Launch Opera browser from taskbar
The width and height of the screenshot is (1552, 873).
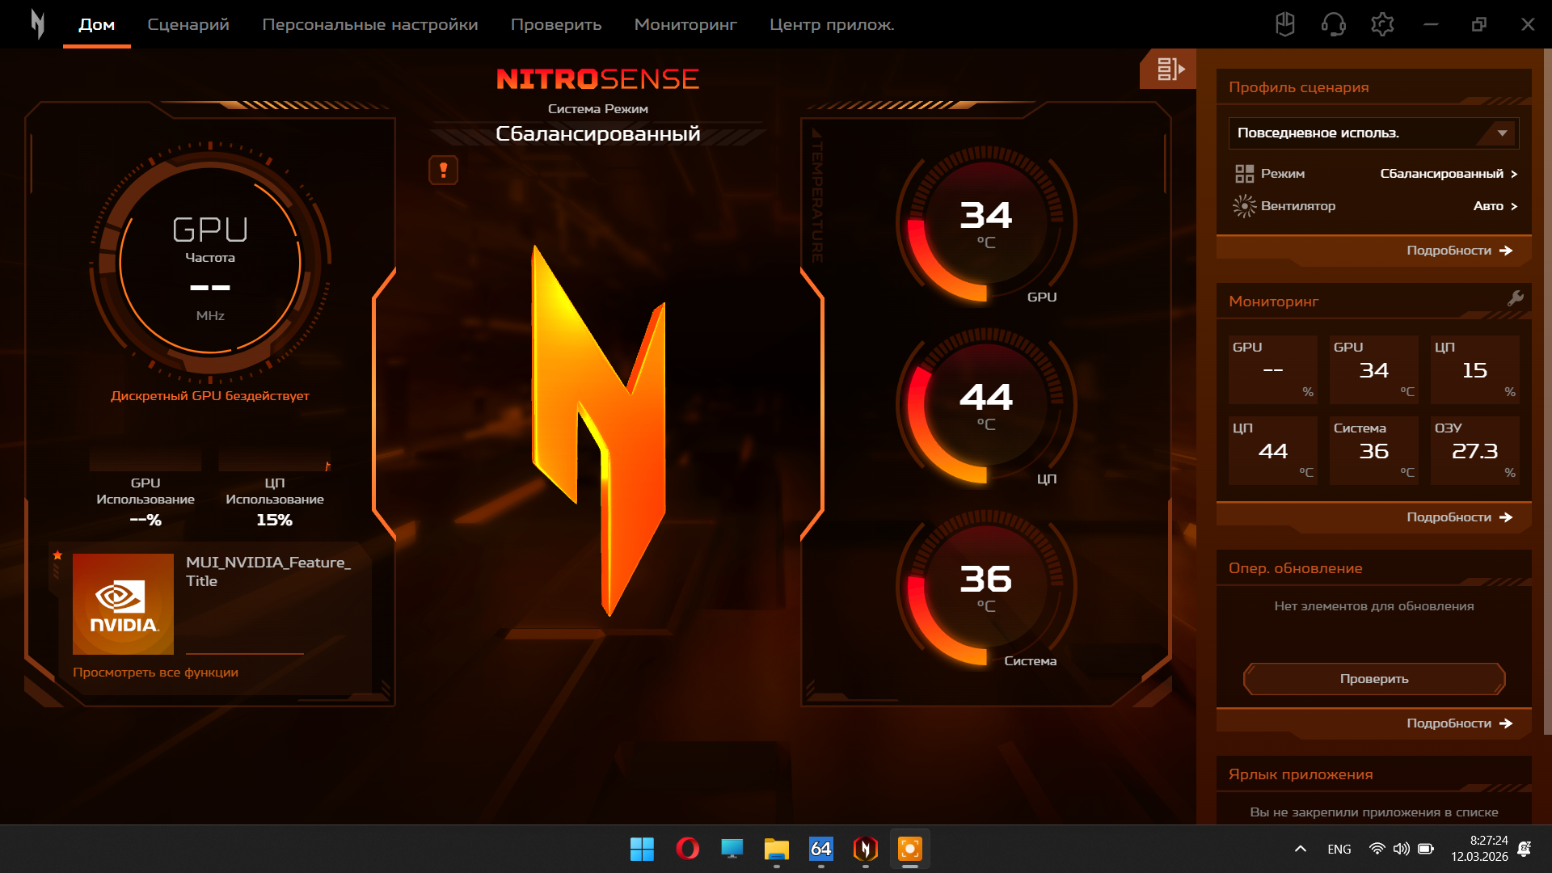point(687,849)
